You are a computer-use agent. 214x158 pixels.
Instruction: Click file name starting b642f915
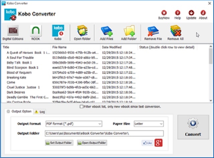click(75, 77)
